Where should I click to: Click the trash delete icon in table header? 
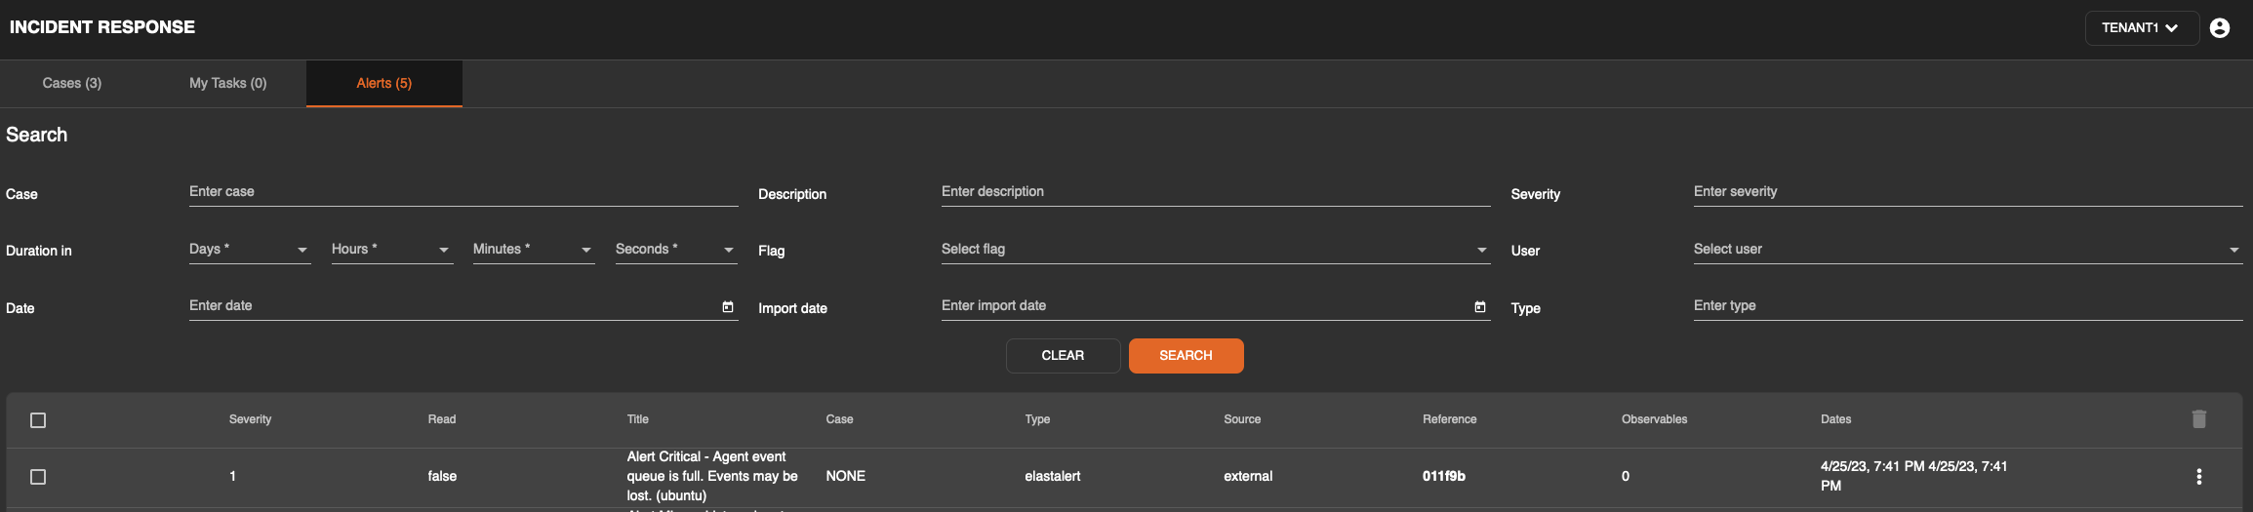2198,419
